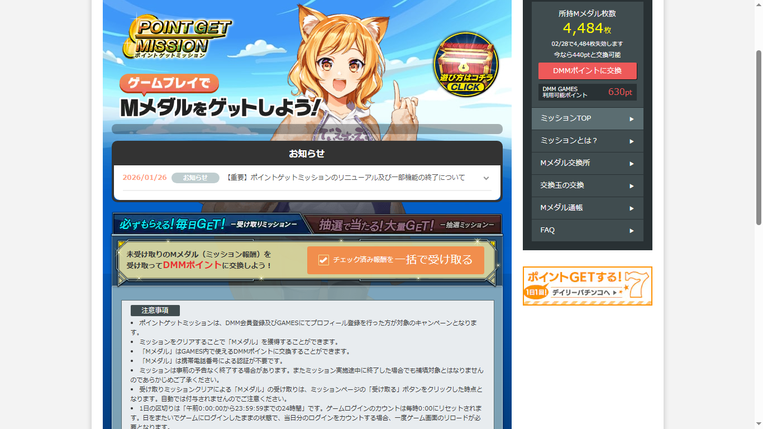Click the POINT GET MISSION logo
This screenshot has height=429, width=763.
pos(176,37)
